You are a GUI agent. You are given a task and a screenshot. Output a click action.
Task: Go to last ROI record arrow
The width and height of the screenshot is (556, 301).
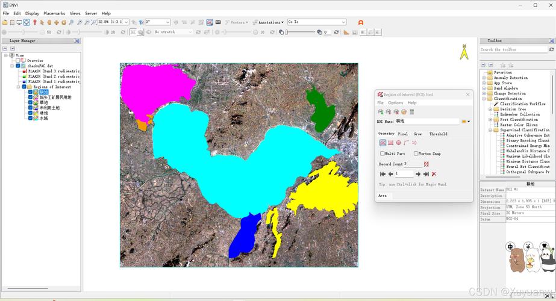(426, 174)
